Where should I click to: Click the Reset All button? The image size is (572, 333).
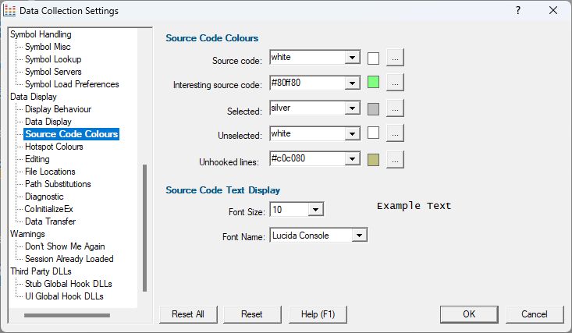click(188, 314)
